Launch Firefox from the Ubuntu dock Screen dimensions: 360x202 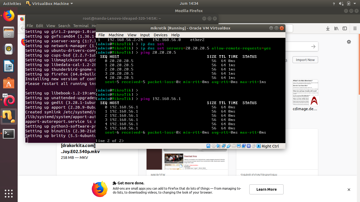[x=9, y=16]
